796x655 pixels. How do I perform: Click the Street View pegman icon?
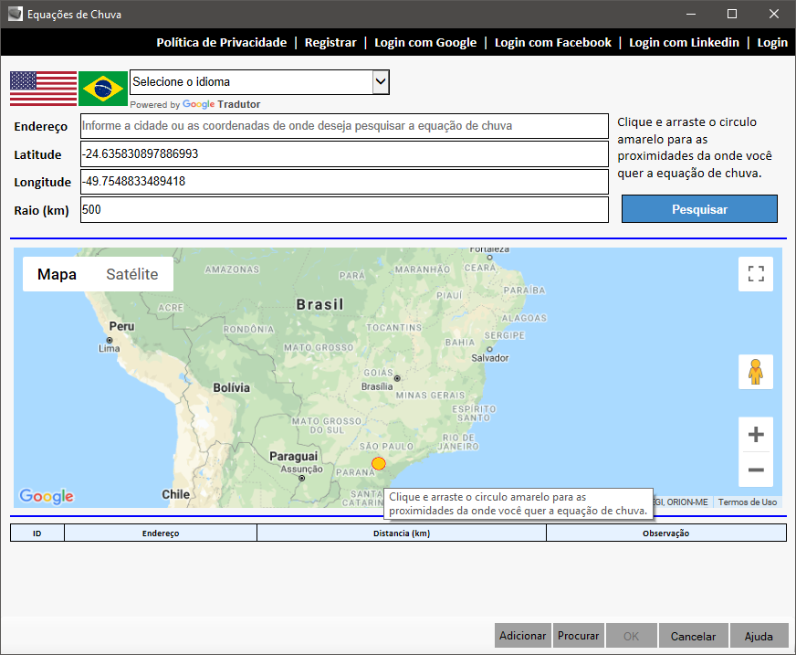click(x=756, y=372)
